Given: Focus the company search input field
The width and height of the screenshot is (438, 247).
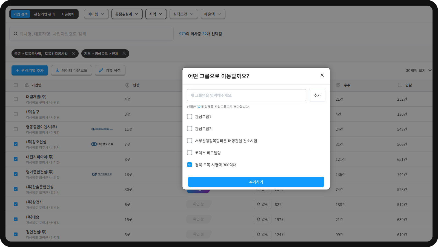Looking at the screenshot, I should [91, 34].
